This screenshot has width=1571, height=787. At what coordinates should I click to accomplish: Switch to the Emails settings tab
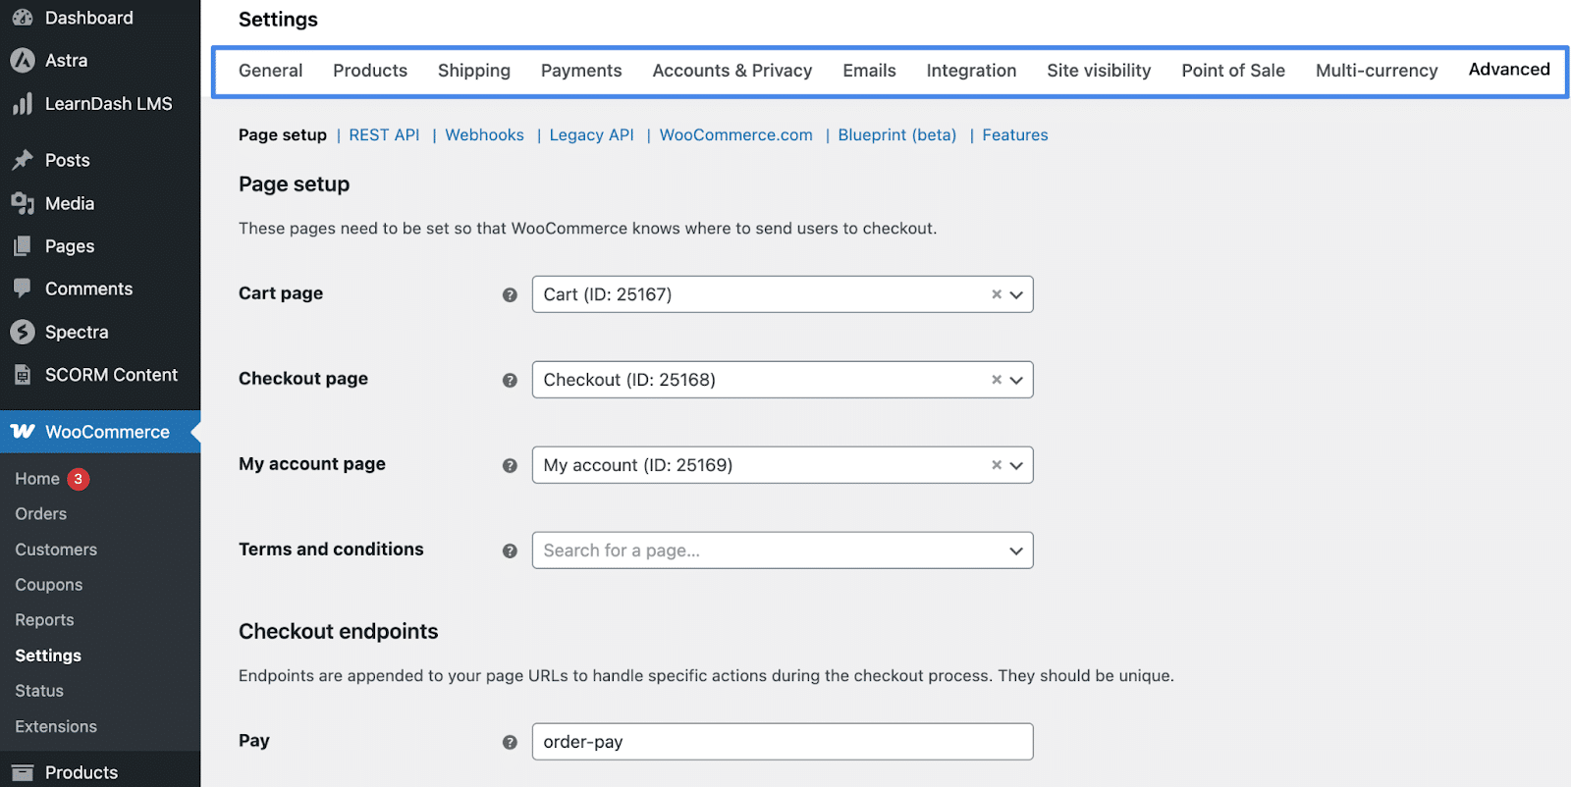tap(869, 71)
